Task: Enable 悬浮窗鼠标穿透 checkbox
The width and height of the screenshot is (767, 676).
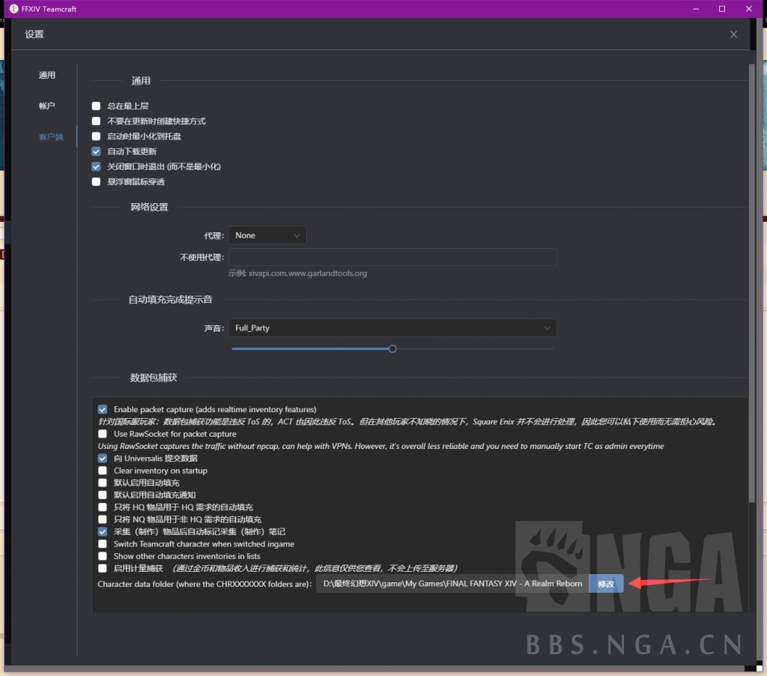Action: click(x=96, y=181)
